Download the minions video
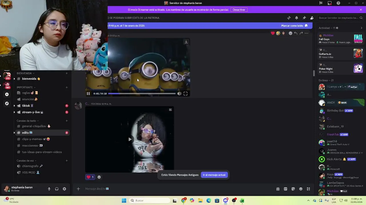The height and width of the screenshot is (205, 366). (186, 42)
